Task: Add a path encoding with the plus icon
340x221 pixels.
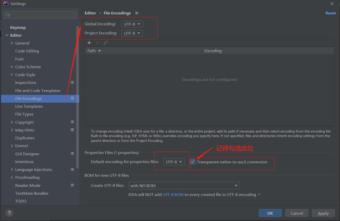Action: coord(89,43)
